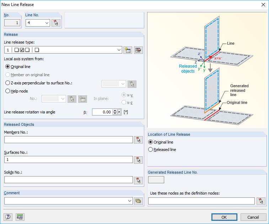Pick line graphically next to Line No.
The height and width of the screenshot is (224, 269).
coord(56,23)
